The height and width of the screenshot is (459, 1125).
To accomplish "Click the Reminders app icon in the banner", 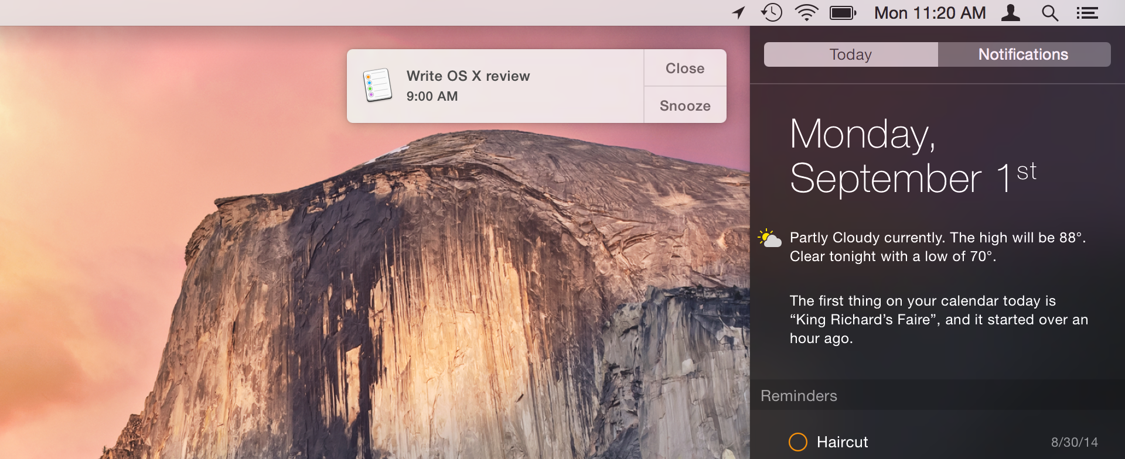I will pos(377,85).
